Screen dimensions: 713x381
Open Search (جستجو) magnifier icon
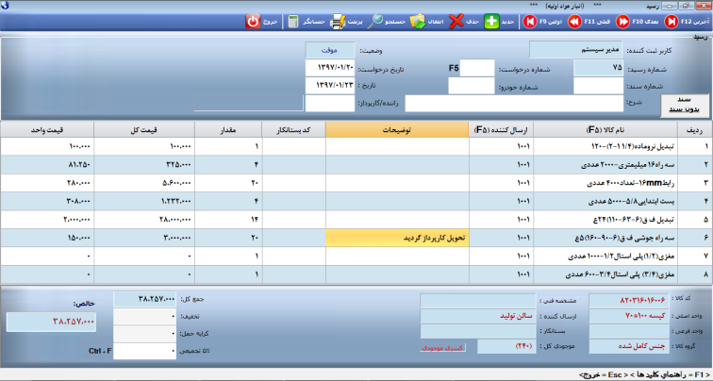(x=376, y=20)
